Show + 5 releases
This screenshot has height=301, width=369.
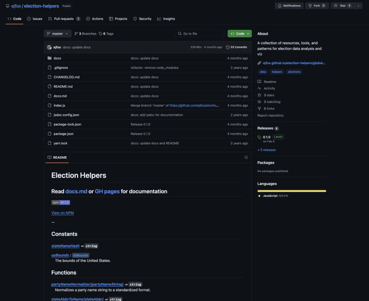[267, 150]
